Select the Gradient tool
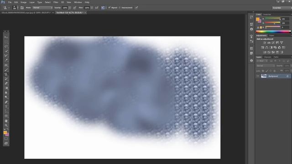292x164 pixels. [6, 88]
